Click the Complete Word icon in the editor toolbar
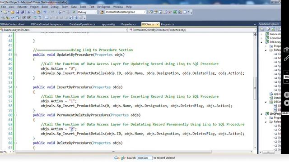The height and width of the screenshot is (162, 289). [18, 18]
